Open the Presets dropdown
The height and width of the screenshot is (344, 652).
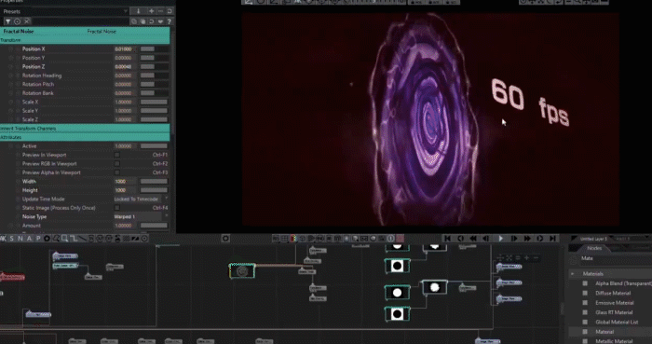click(65, 11)
